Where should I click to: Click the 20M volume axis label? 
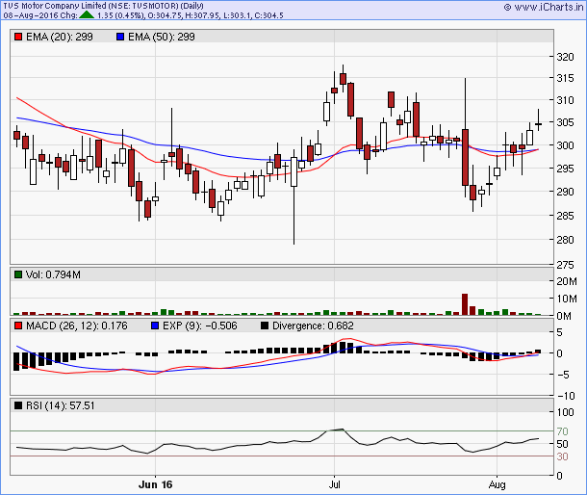[567, 281]
